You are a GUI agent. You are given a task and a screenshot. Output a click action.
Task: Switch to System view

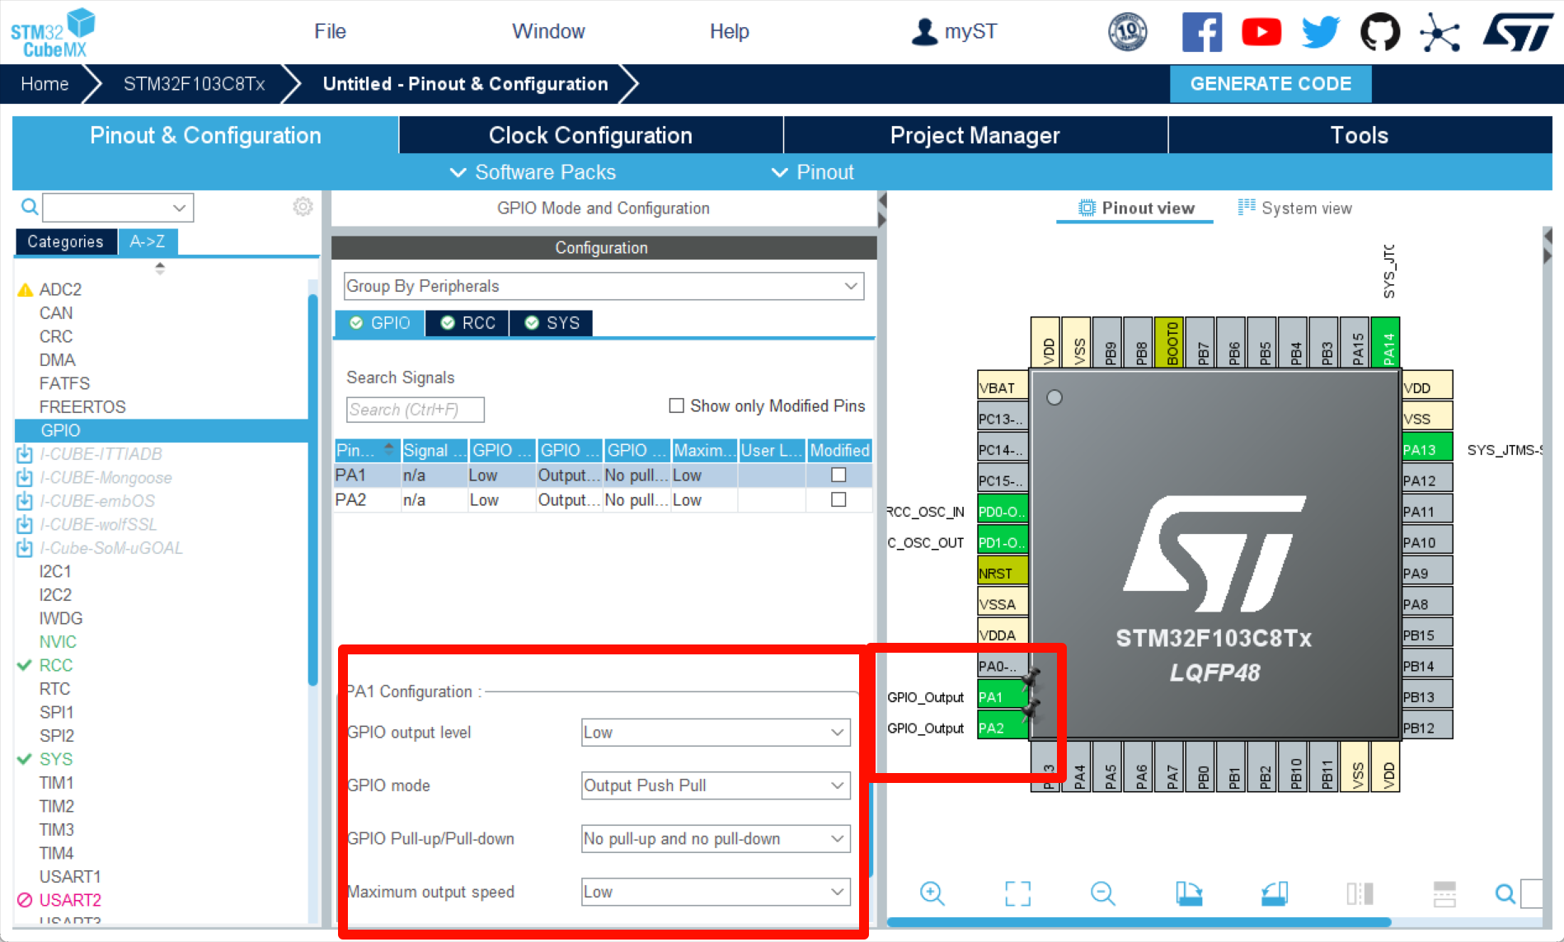point(1295,208)
